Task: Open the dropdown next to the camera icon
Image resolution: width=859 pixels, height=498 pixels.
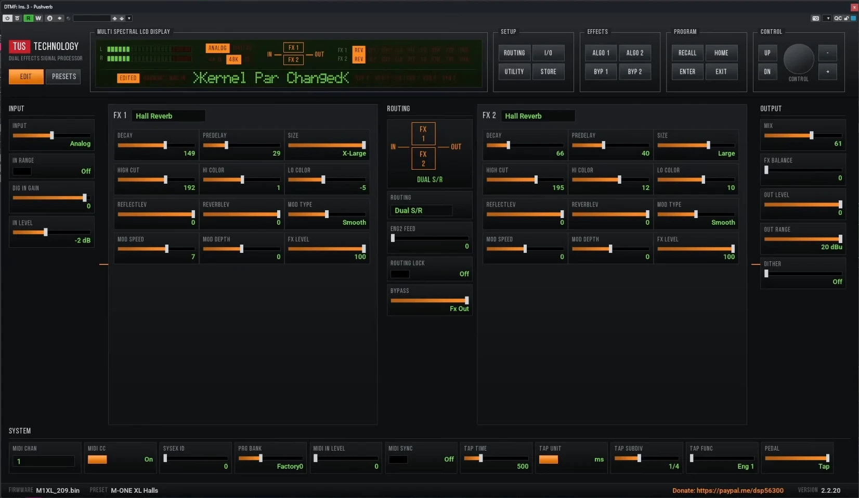Action: tap(828, 18)
